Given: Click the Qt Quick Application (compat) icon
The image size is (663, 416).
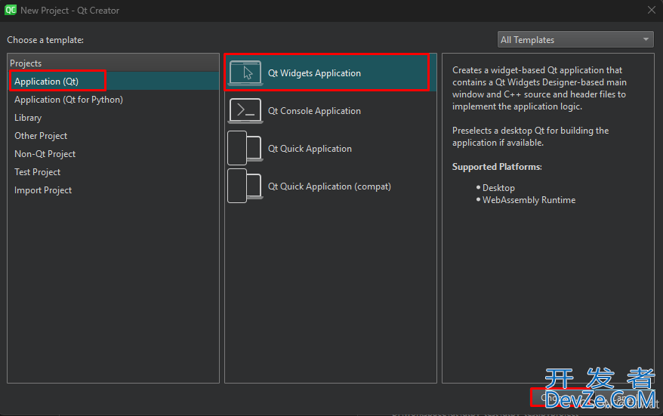Looking at the screenshot, I should pos(245,186).
